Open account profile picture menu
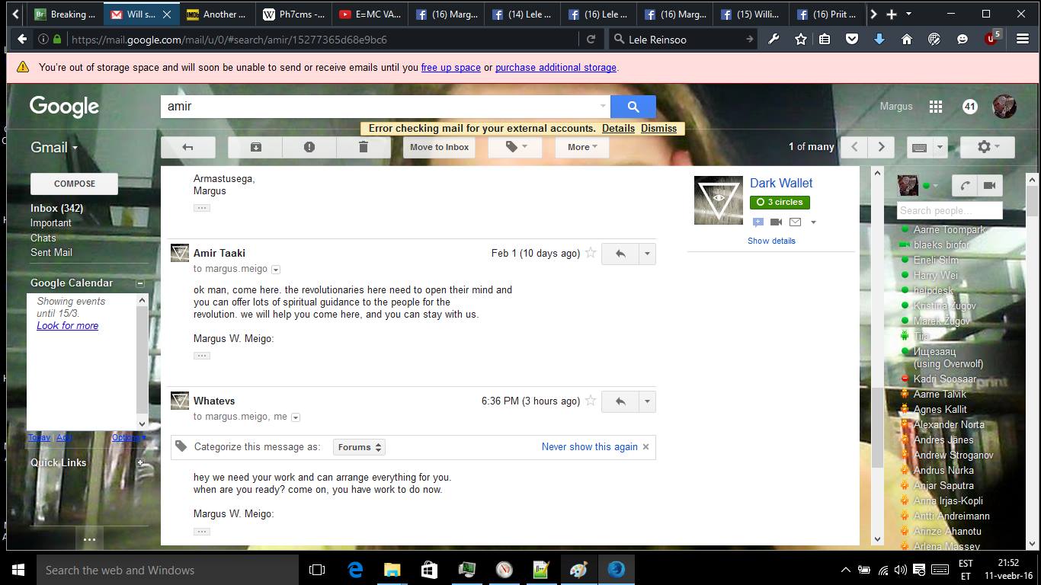The width and height of the screenshot is (1041, 585). point(1004,107)
